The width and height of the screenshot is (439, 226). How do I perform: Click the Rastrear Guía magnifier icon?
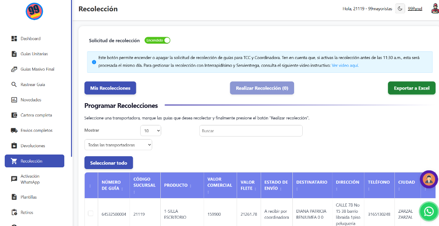(14, 84)
